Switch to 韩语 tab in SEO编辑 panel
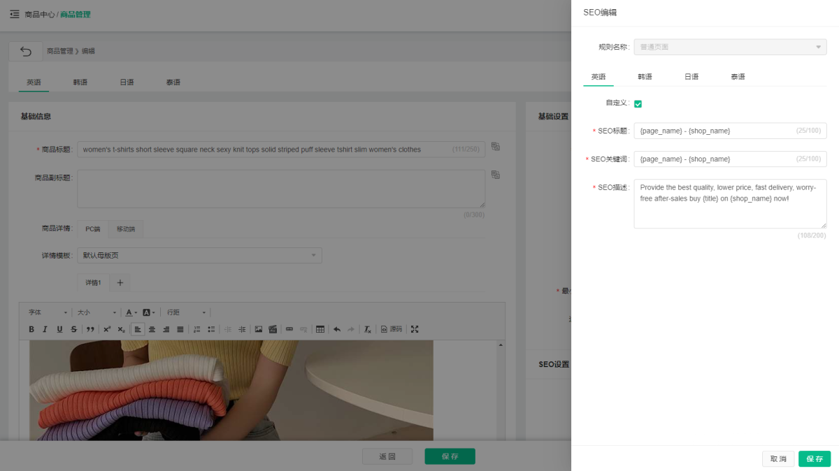The width and height of the screenshot is (839, 471). (645, 77)
